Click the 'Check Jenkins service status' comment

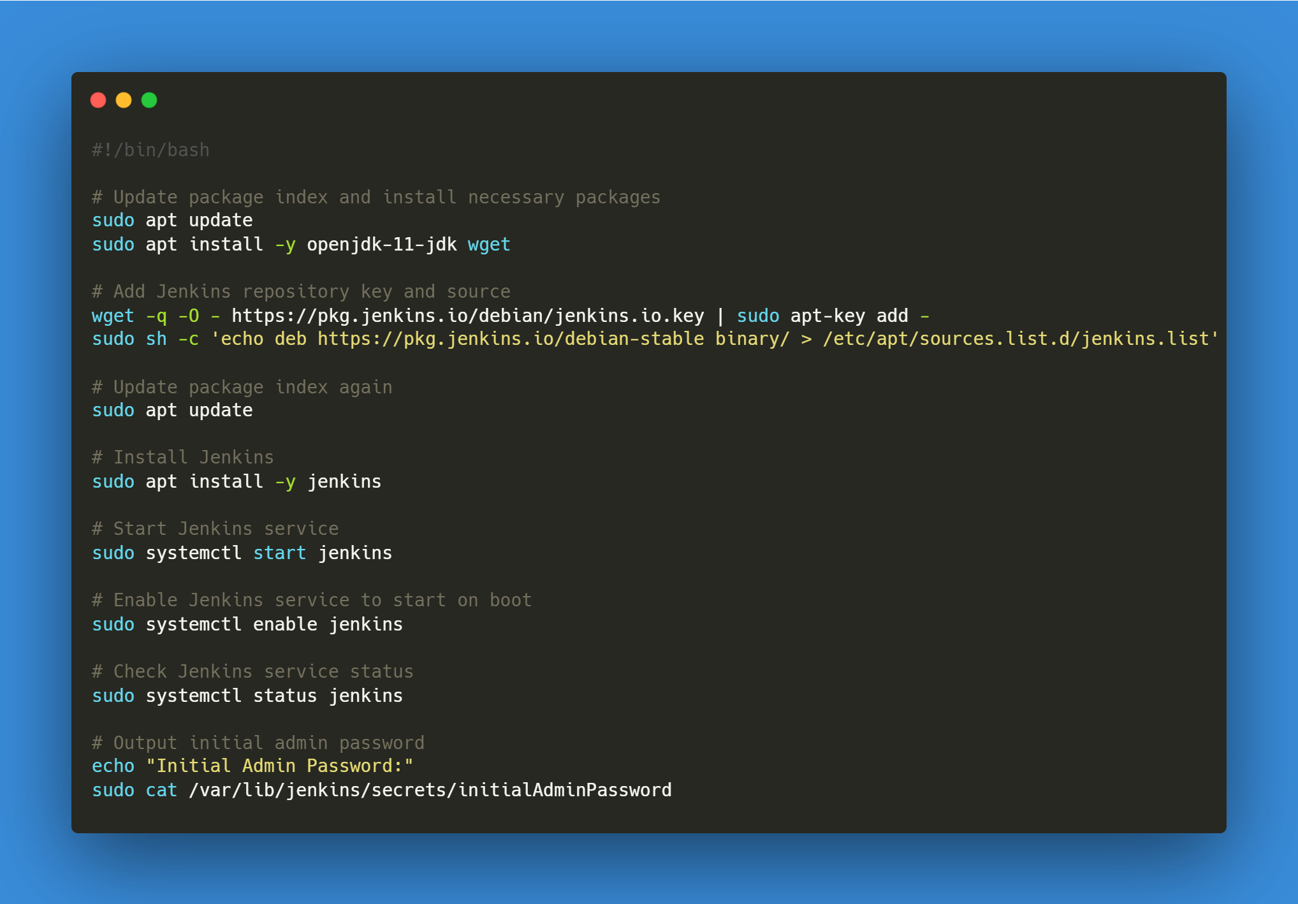252,671
